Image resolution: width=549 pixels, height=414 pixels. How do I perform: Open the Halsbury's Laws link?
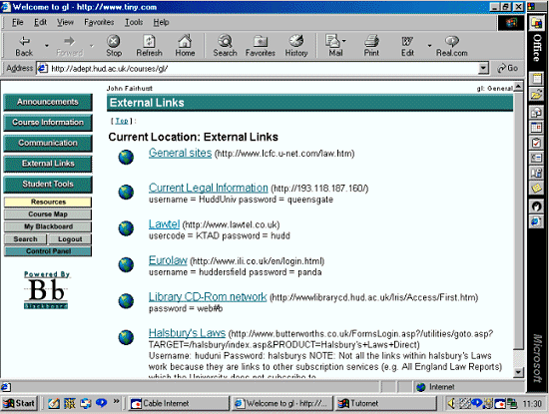tap(187, 333)
